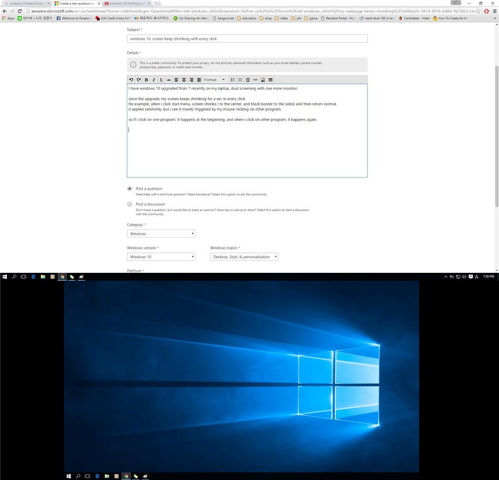Select the 'Post a discussion' radio button
Screen dimensions: 499x480
[x=130, y=204]
